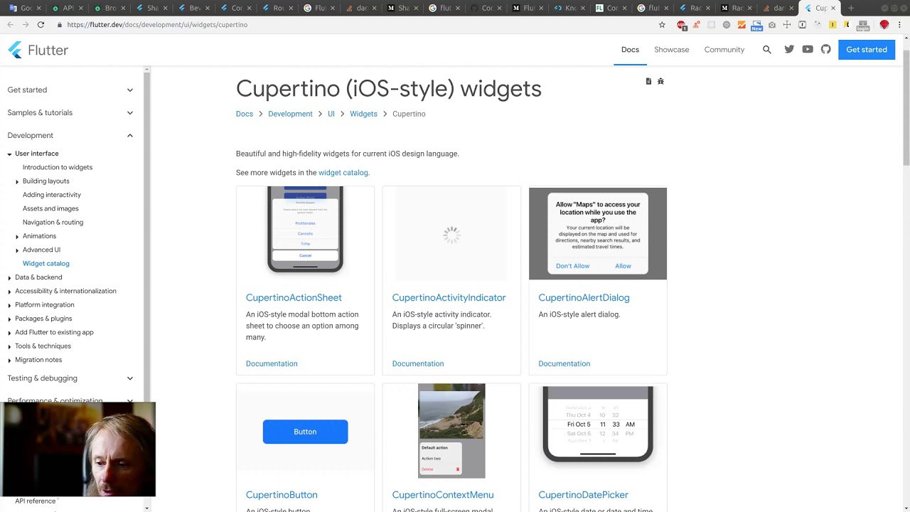Expand Samples & tutorials section
The height and width of the screenshot is (512, 910).
pyautogui.click(x=70, y=113)
